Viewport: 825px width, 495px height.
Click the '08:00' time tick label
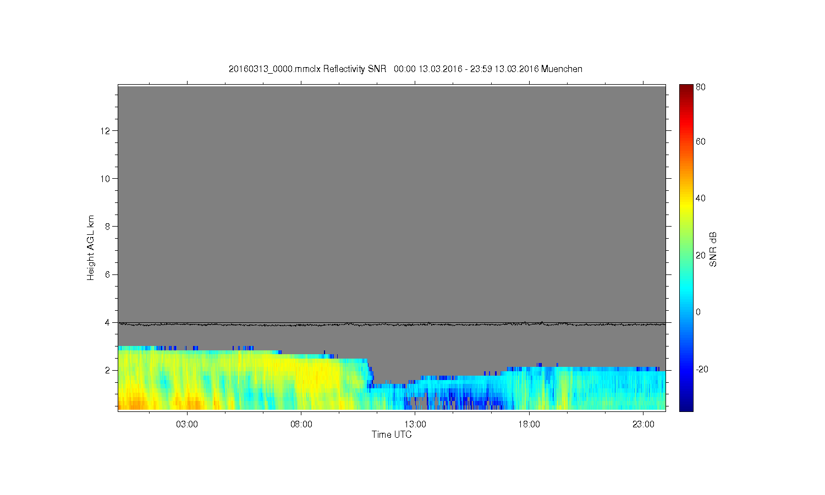tap(301, 425)
